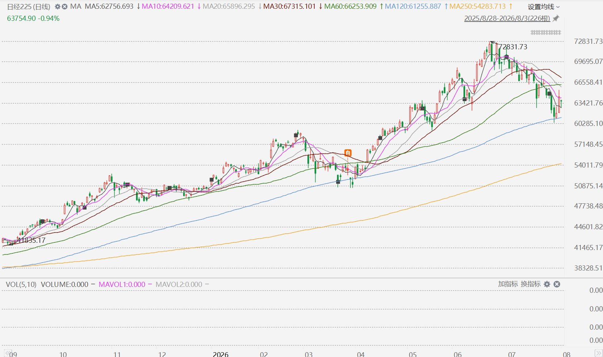Select the MA10:64209.621 legend entry

(x=168, y=7)
